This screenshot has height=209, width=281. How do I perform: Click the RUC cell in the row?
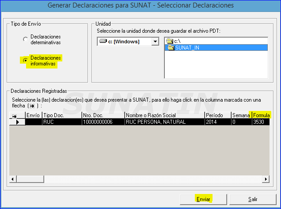click(62, 122)
